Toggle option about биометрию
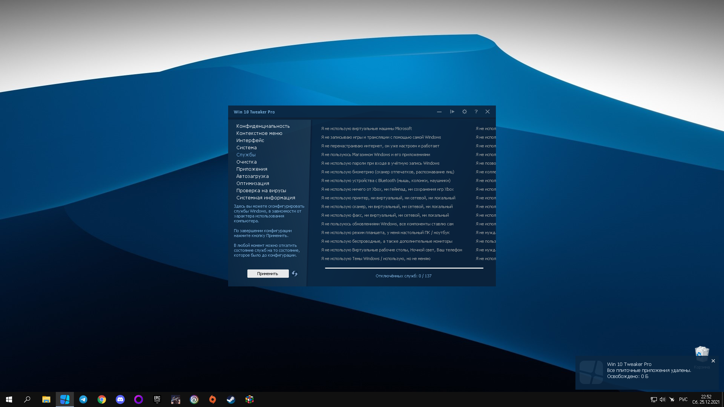 click(x=387, y=172)
